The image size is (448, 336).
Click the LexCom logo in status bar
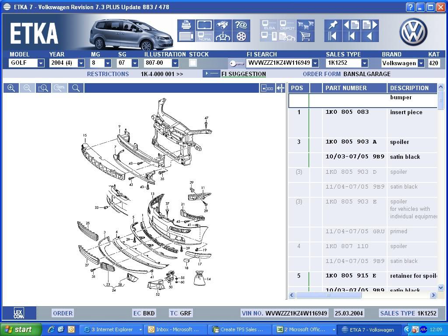tap(19, 313)
